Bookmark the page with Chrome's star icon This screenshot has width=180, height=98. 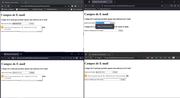coord(69,6)
